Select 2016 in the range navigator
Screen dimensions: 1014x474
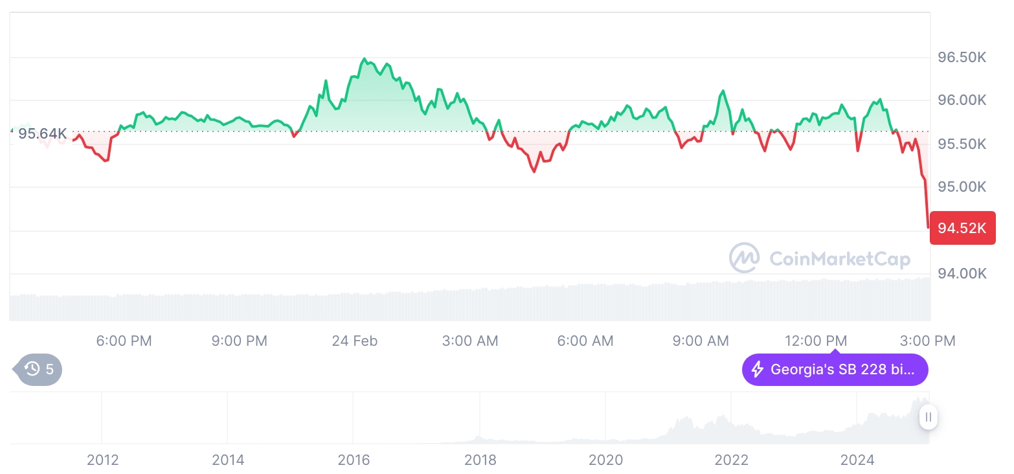coord(354,460)
